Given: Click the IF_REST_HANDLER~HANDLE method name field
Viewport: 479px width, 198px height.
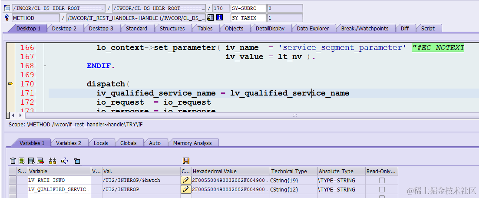Looking at the screenshot, I should click(136, 18).
